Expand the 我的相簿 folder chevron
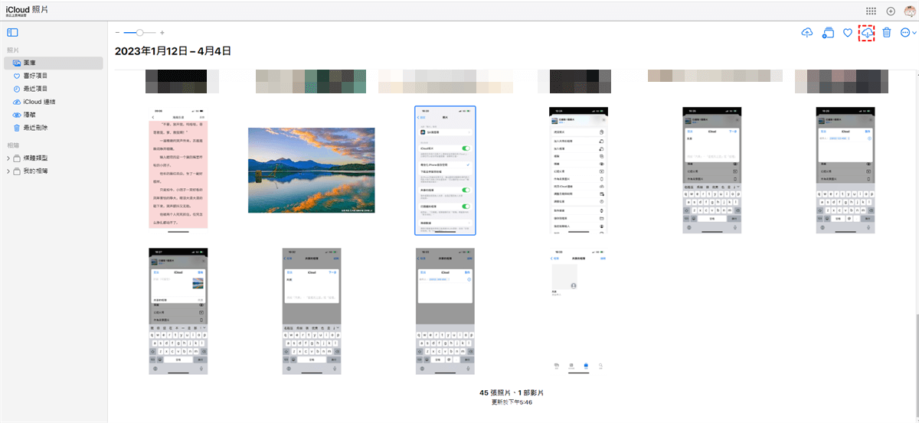919x423 pixels. 8,171
